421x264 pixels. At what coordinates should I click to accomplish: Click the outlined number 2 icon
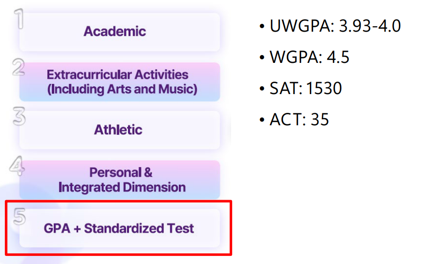19,68
